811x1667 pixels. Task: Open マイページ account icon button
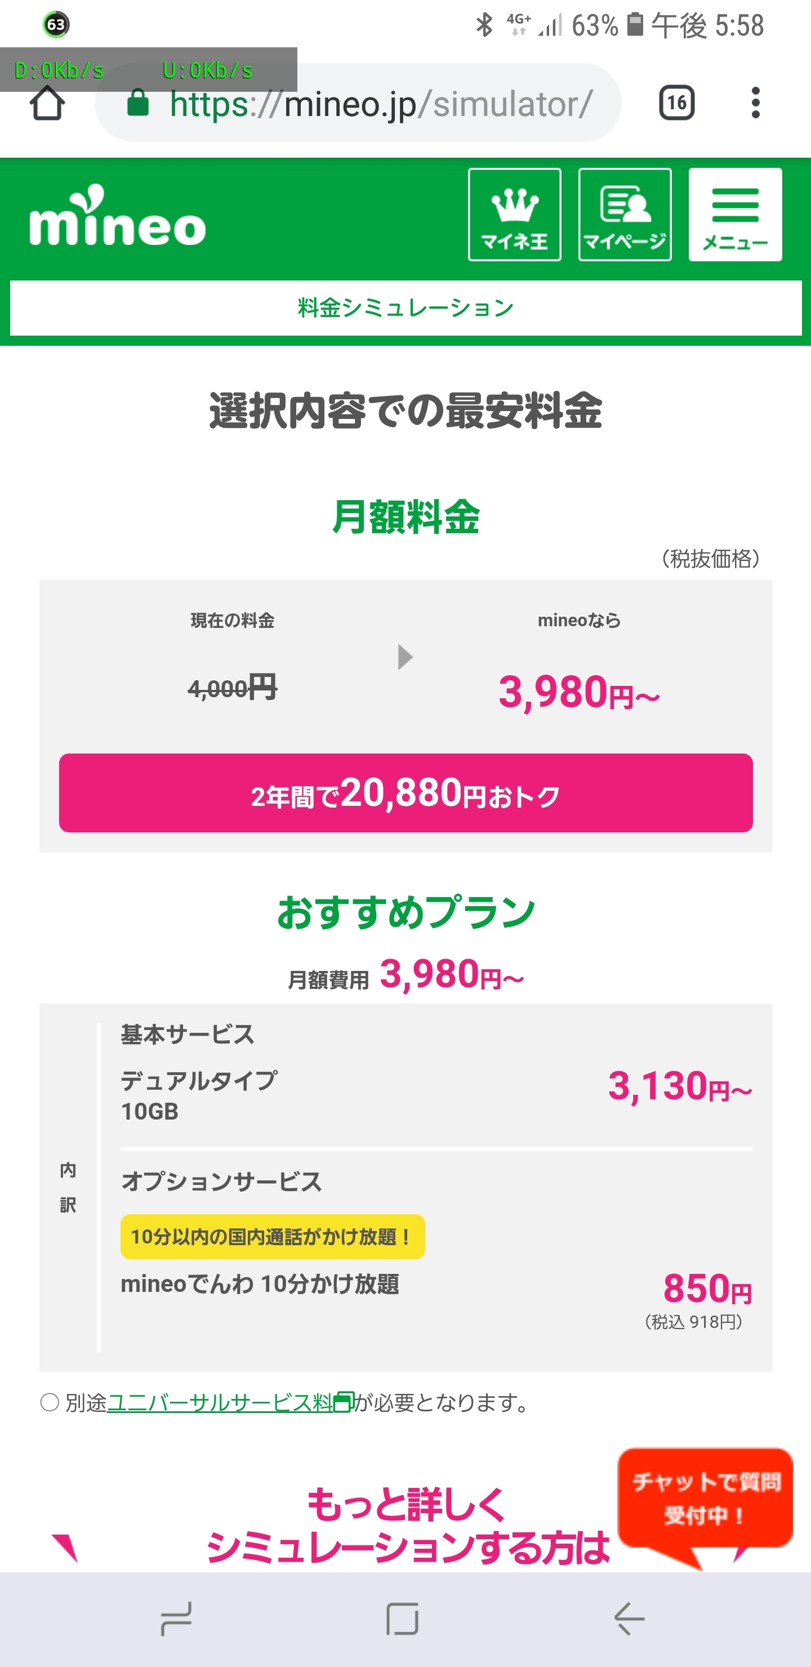pos(624,215)
